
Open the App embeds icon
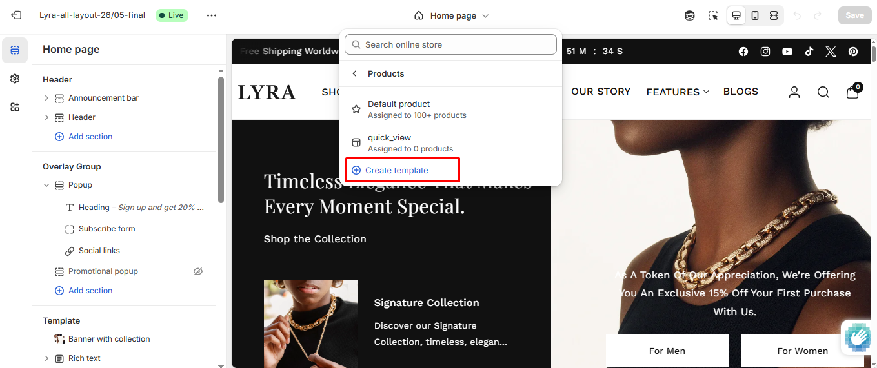pos(15,107)
